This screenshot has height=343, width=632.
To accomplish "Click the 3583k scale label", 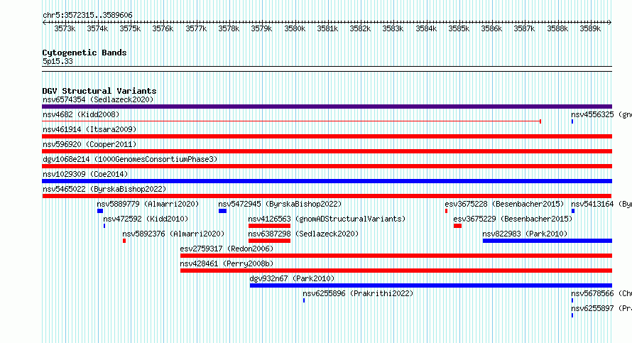I will [393, 28].
